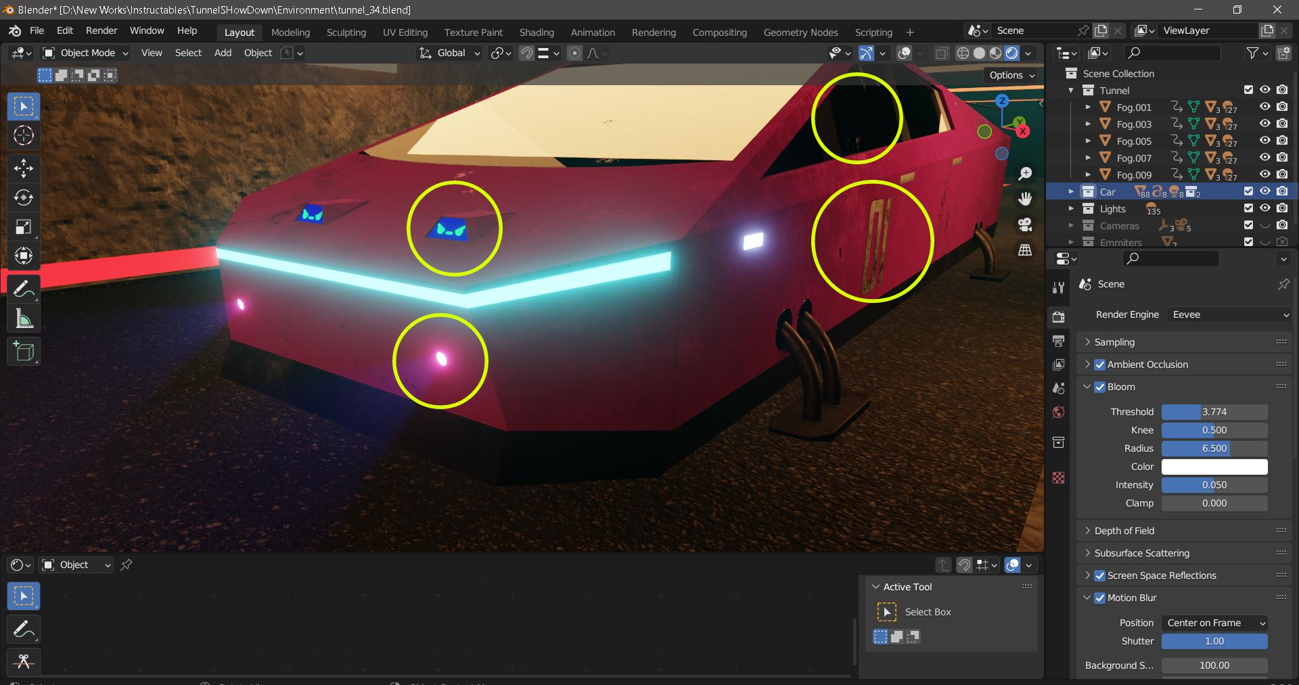Switch to the Shading workspace tab
Image resolution: width=1299 pixels, height=685 pixels.
tap(537, 32)
